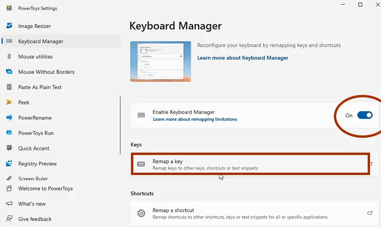
Task: Maximize the PowerToys Settings window
Action: [x=361, y=5]
